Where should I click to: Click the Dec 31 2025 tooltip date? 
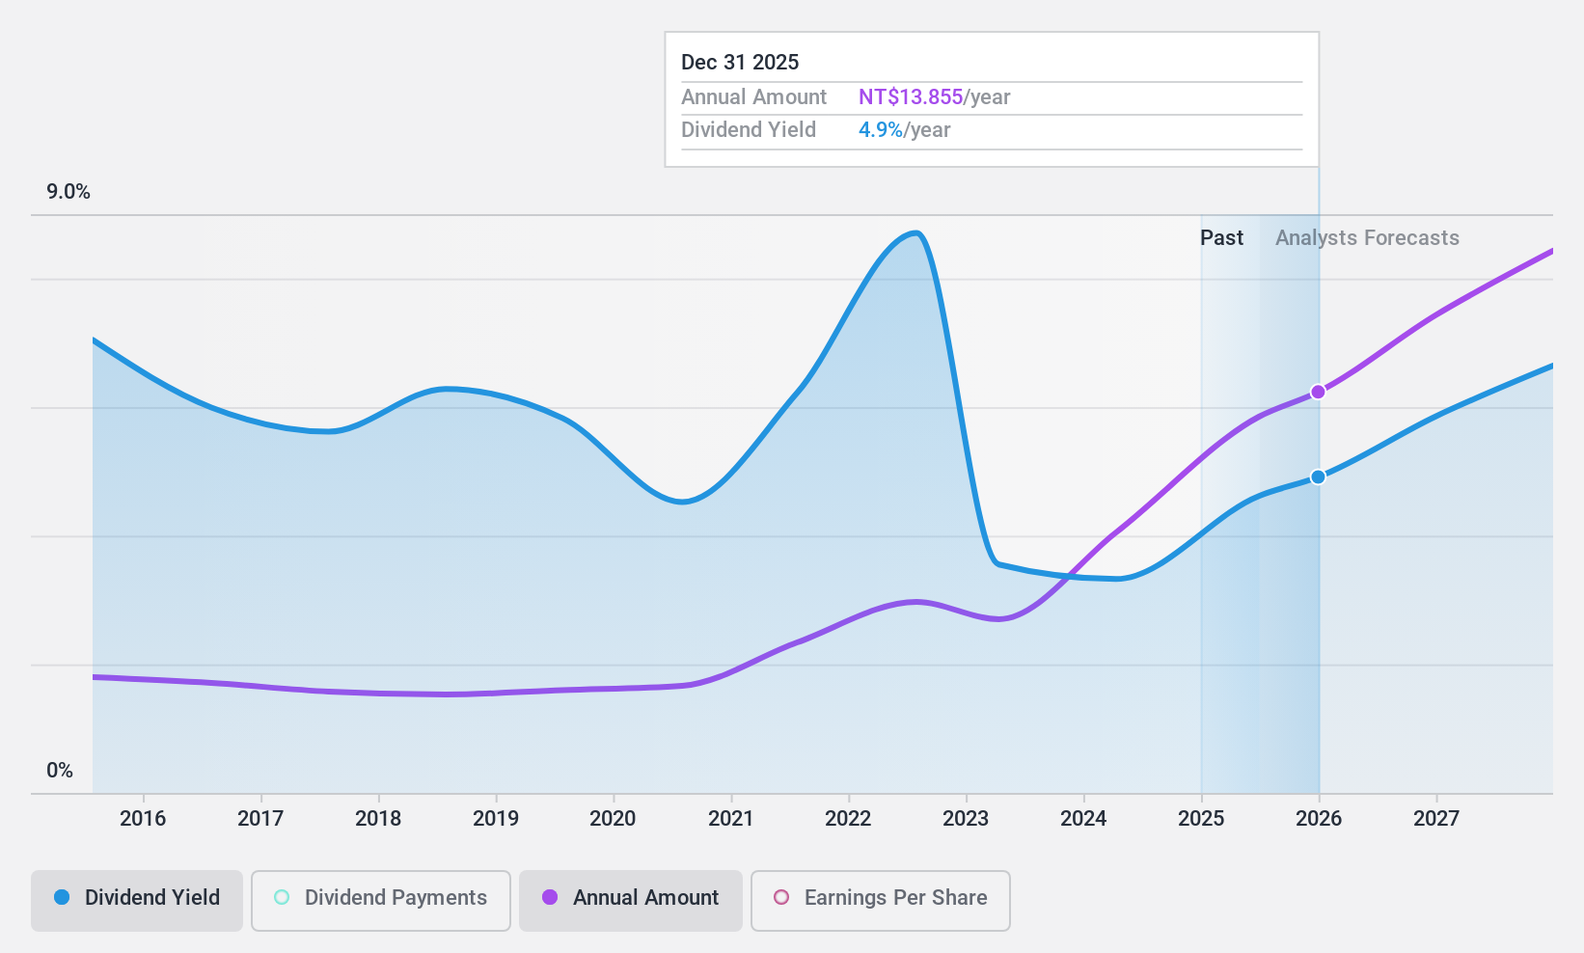click(x=740, y=63)
